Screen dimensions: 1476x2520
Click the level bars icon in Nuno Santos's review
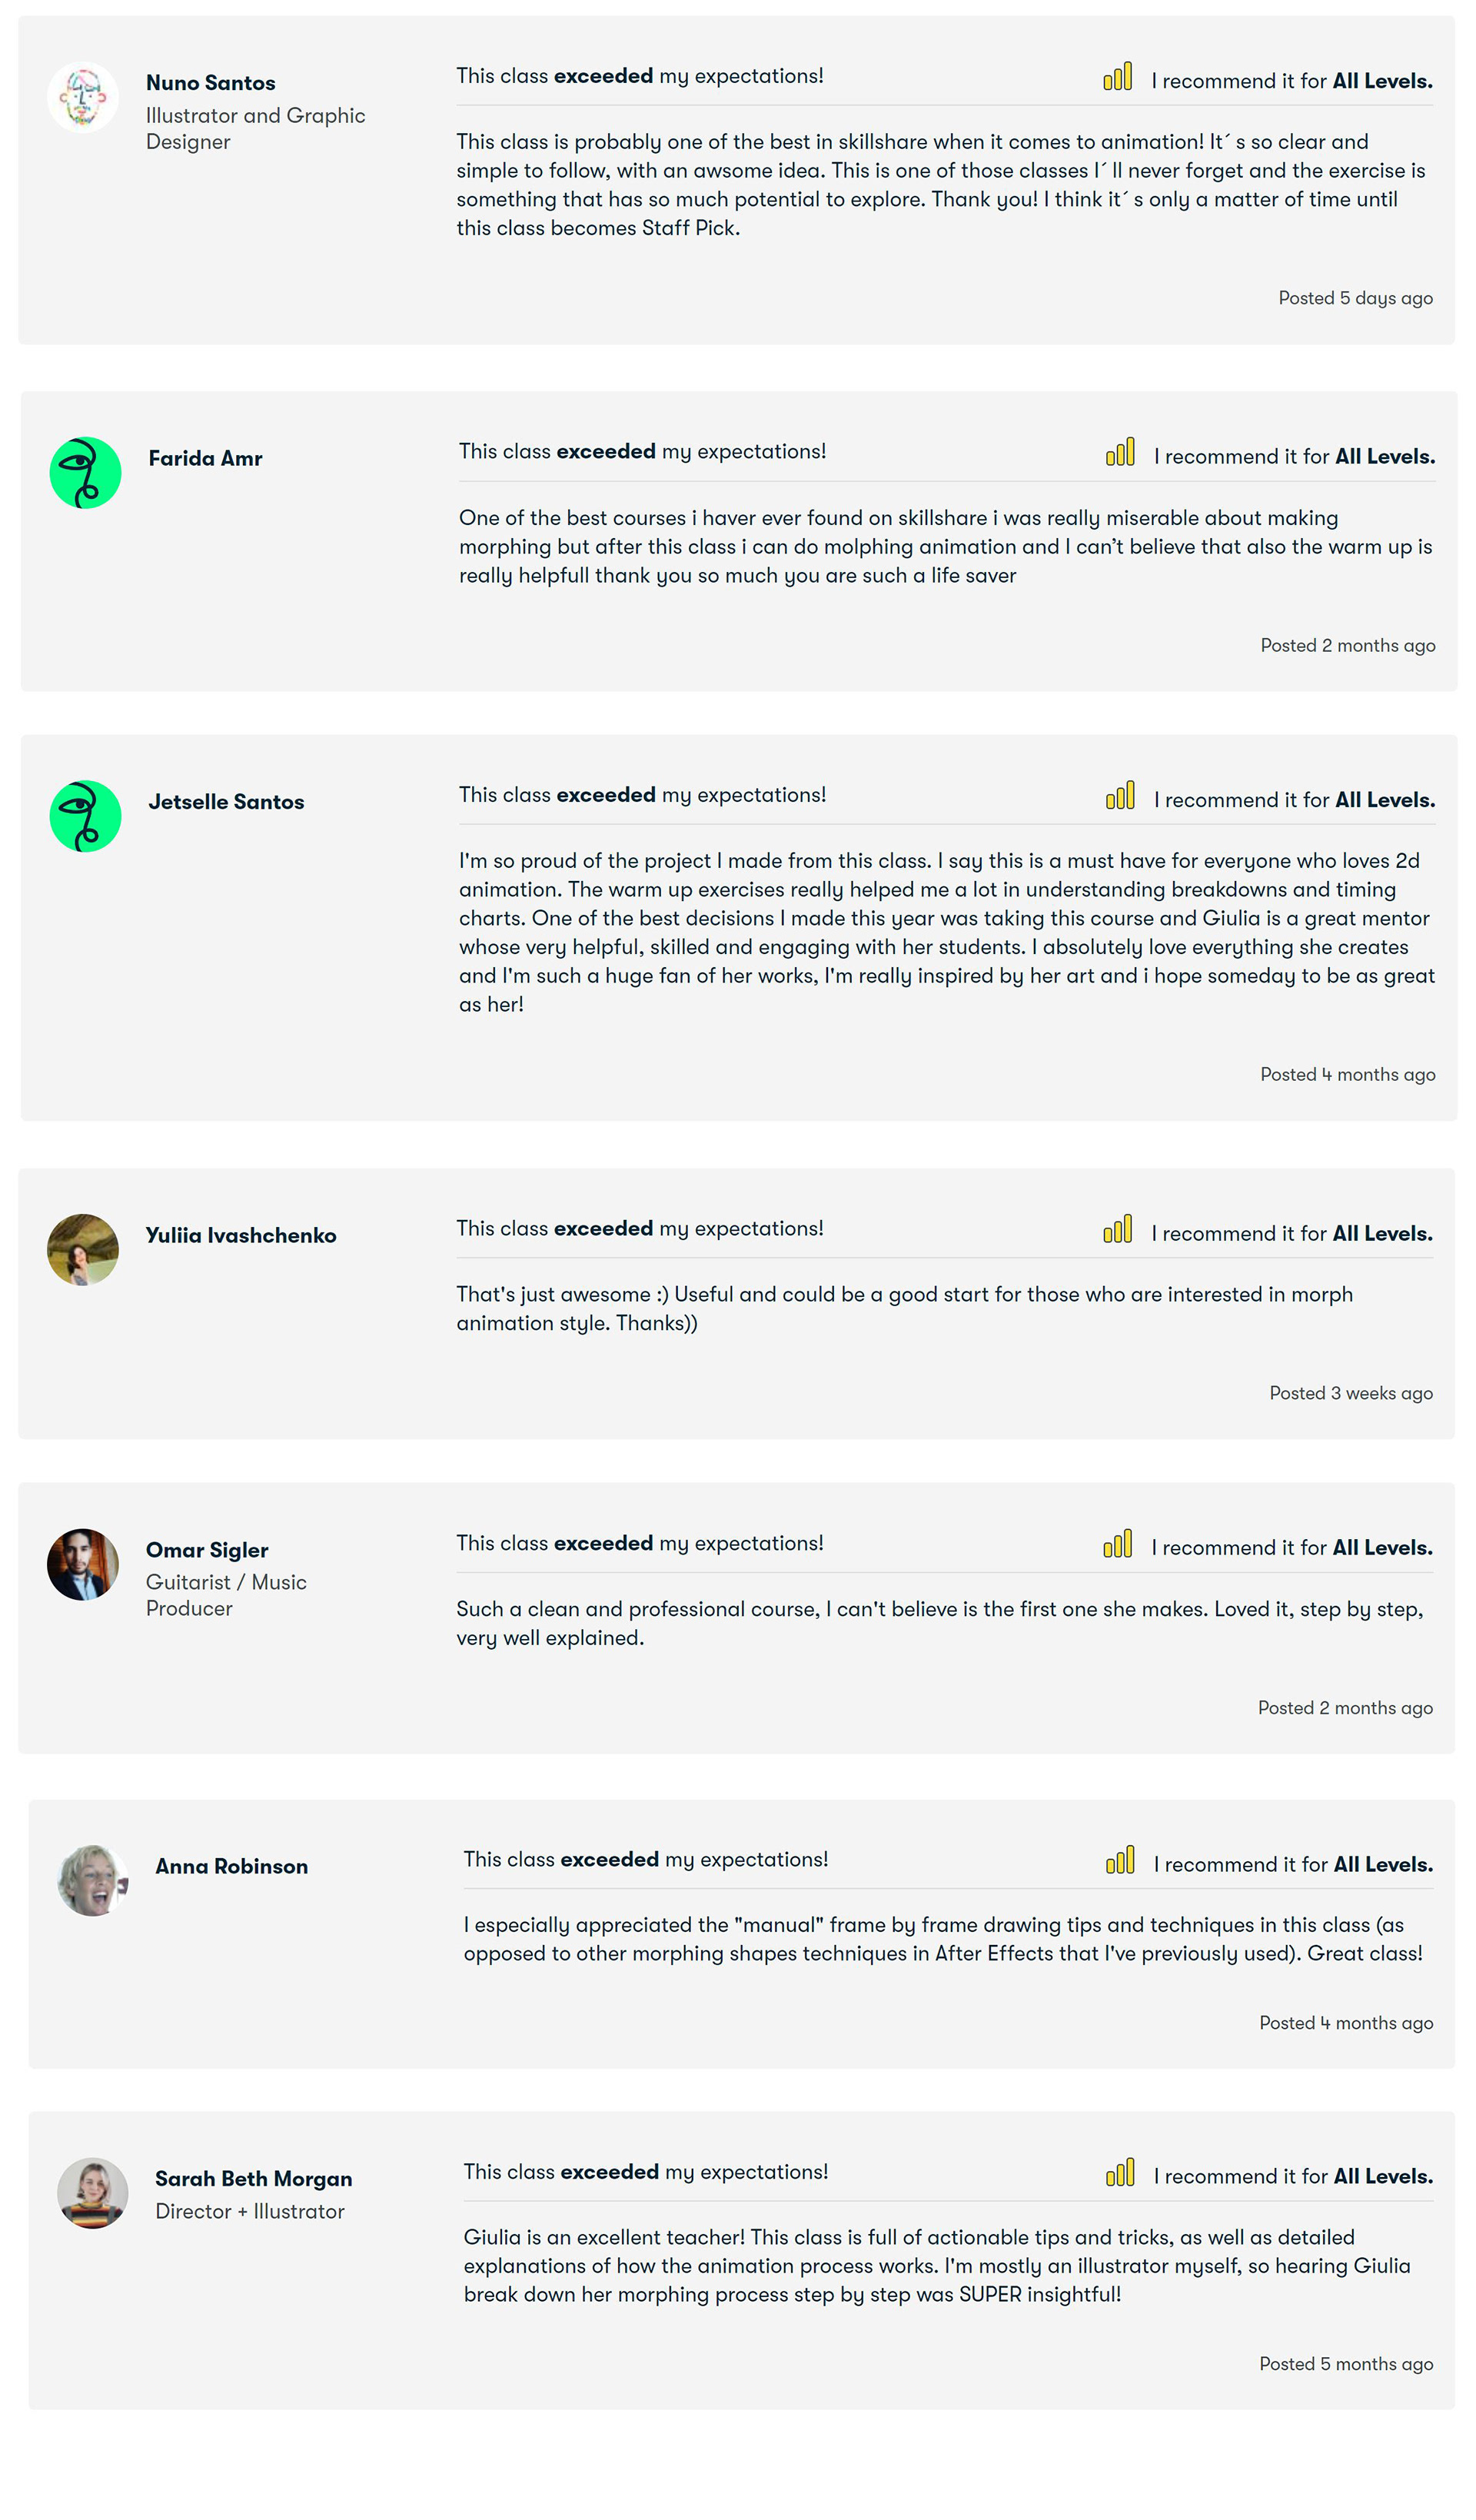(1117, 77)
